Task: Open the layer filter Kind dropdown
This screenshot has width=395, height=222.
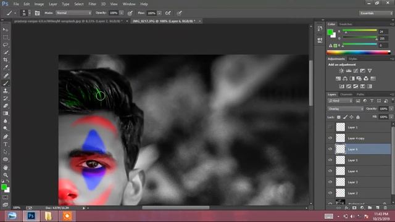Action: [x=340, y=101]
